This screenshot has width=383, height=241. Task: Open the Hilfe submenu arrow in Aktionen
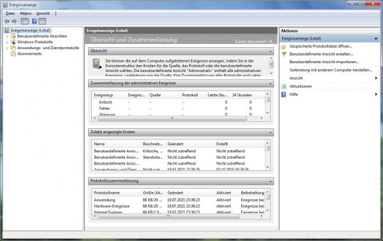coord(376,94)
